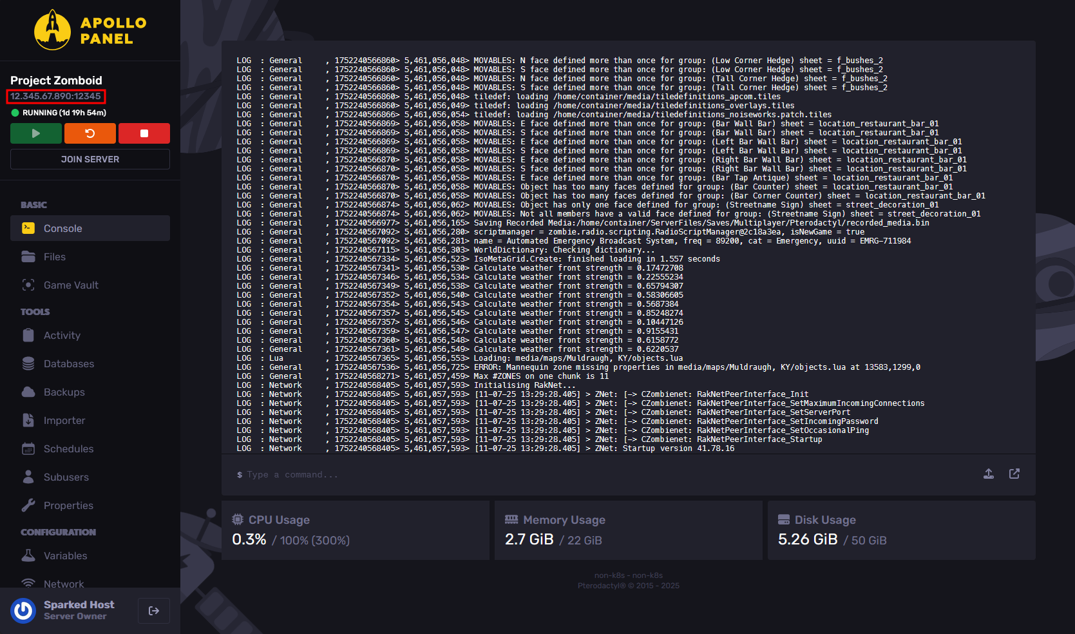The width and height of the screenshot is (1075, 634).
Task: Click the Disk Usage drive icon
Action: coord(784,519)
